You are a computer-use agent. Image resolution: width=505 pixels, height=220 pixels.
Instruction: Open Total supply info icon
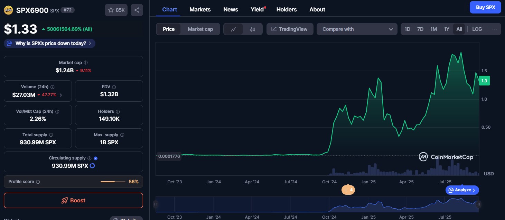coord(51,135)
